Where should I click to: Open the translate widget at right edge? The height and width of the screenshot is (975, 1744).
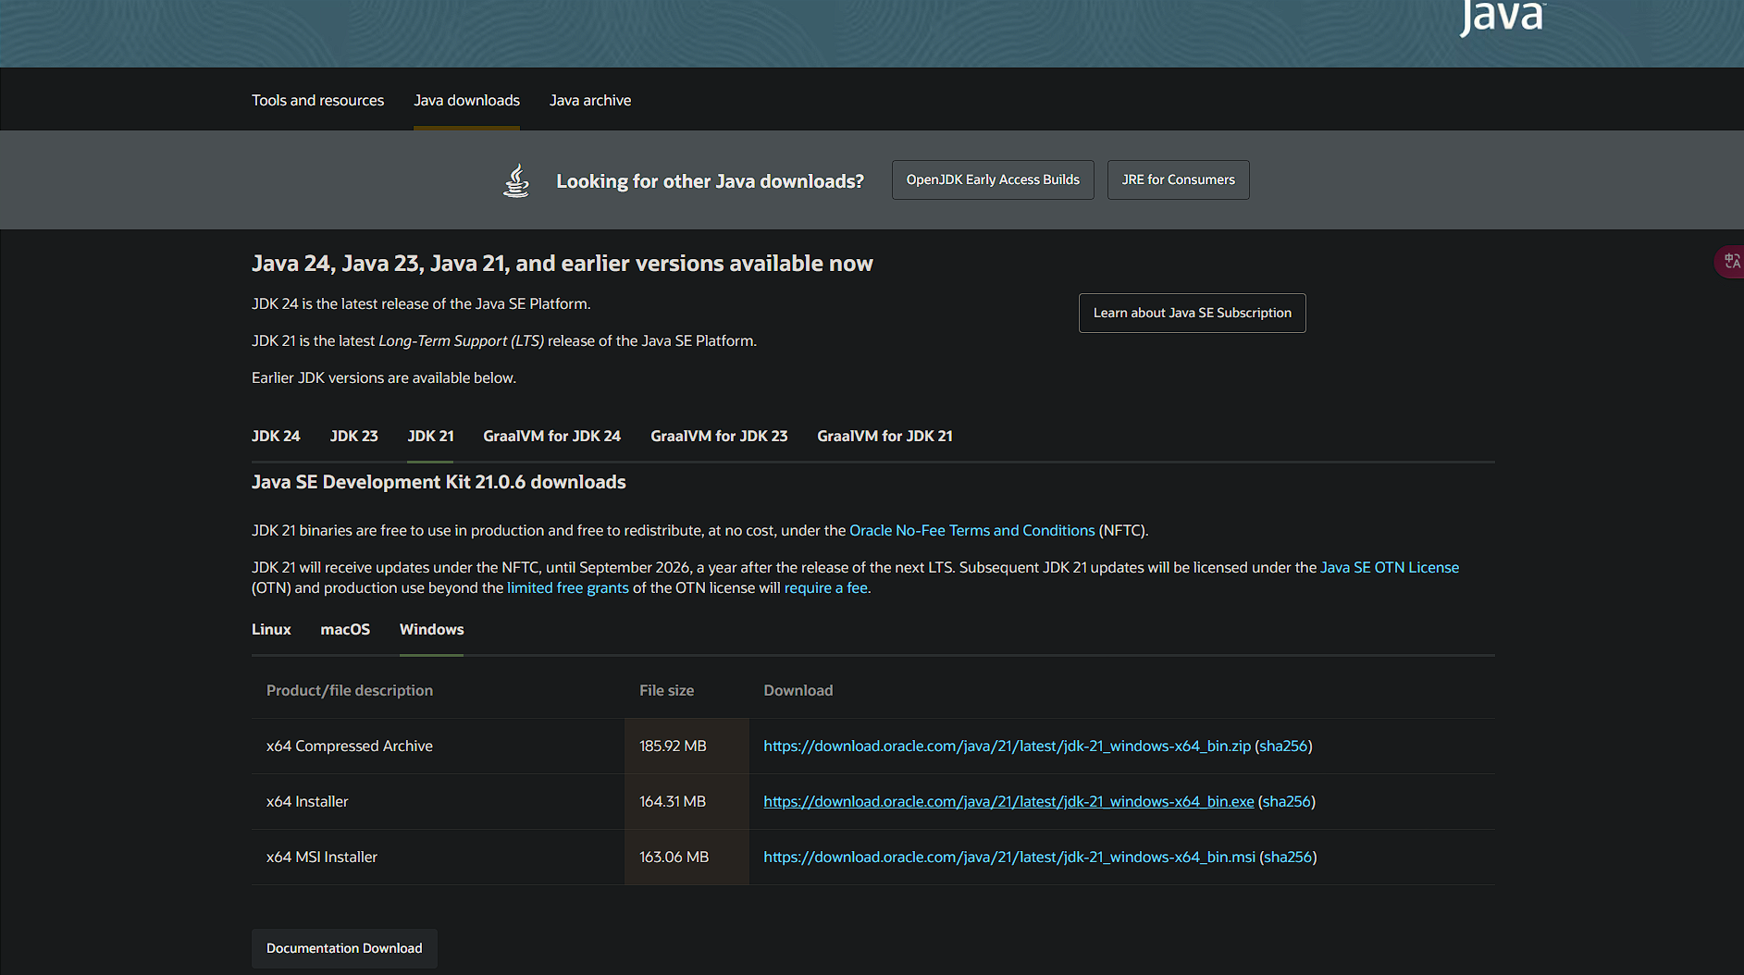pyautogui.click(x=1731, y=262)
